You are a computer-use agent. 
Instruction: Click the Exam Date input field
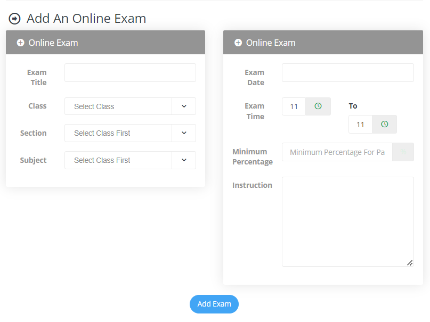tap(347, 72)
